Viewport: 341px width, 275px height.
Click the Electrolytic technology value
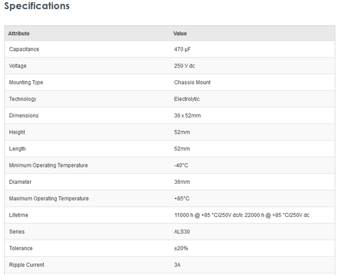187,99
